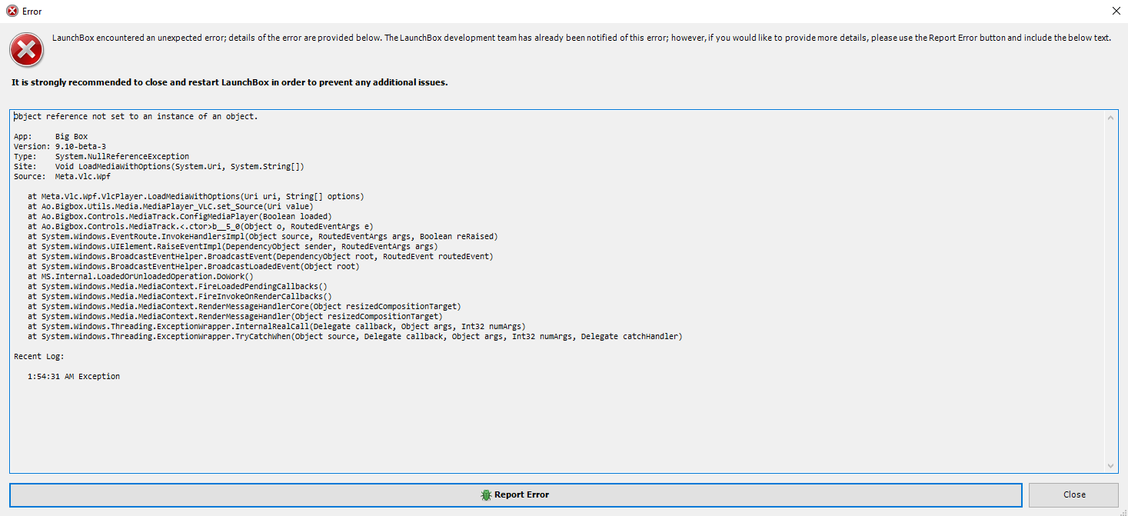
Task: Click the bold restart recommendation text
Action: click(x=230, y=82)
